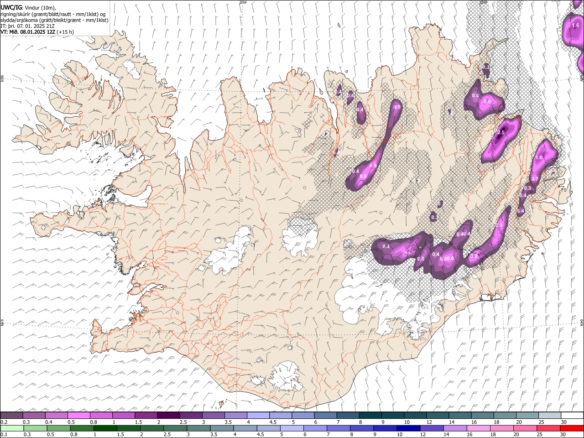
Task: Click the '0.2' label under upper legend row
Action: point(3,422)
